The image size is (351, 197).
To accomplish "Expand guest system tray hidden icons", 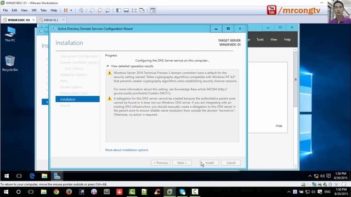I will 310,176.
